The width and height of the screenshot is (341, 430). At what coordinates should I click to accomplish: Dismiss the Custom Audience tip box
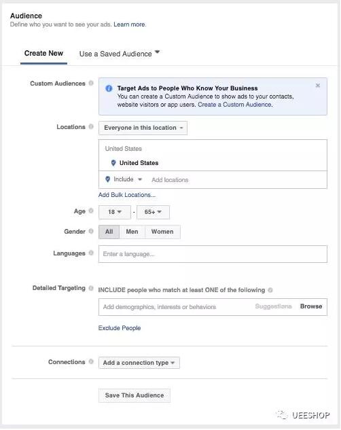(x=318, y=86)
